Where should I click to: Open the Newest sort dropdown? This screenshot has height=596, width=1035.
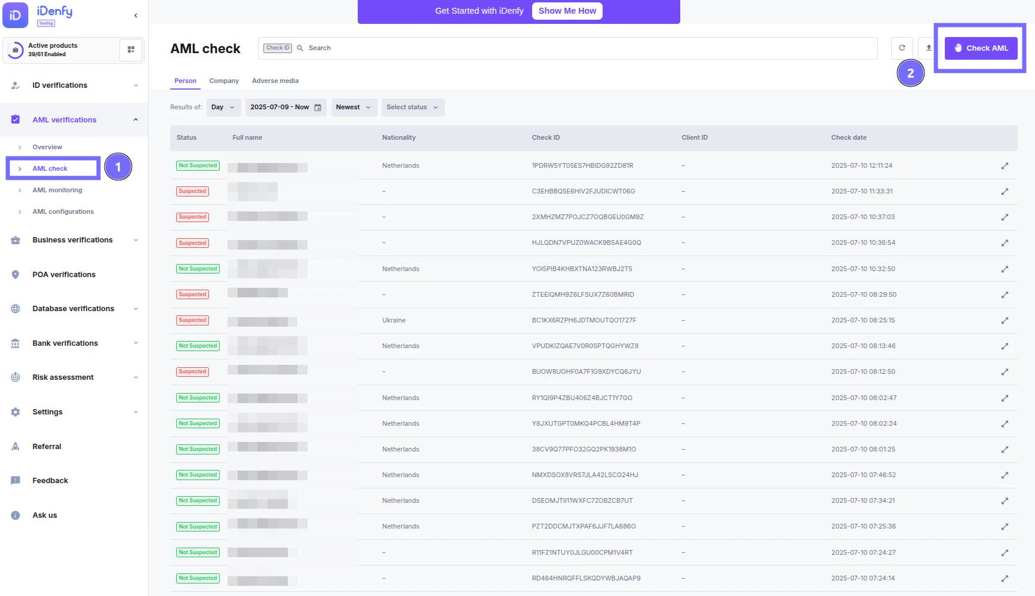point(354,107)
